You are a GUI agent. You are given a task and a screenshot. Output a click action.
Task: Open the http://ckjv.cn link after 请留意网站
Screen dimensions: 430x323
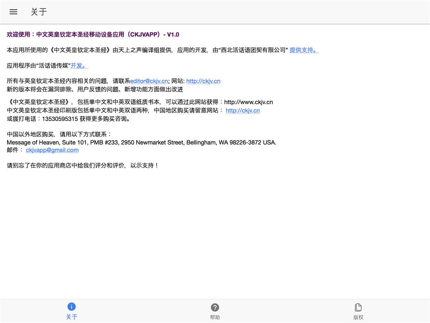(243, 110)
